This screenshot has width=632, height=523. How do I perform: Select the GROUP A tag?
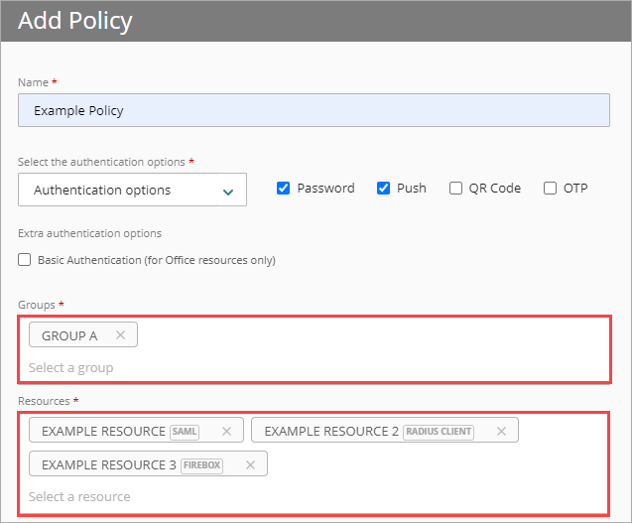coord(69,335)
